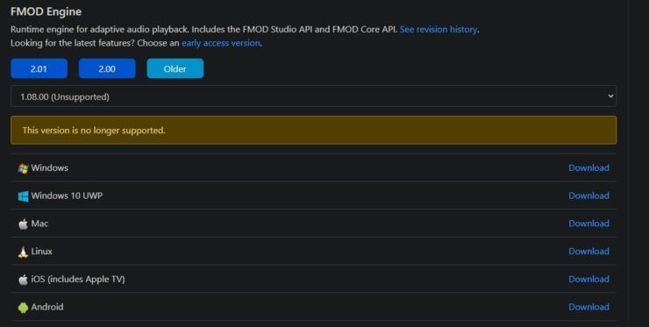This screenshot has height=327, width=649.
Task: Download the Linux engine package
Action: (x=588, y=252)
